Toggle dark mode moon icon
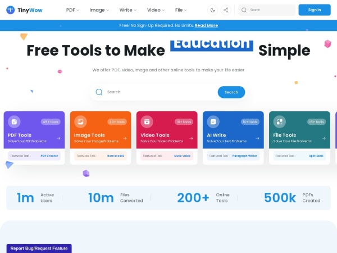 coord(212,10)
